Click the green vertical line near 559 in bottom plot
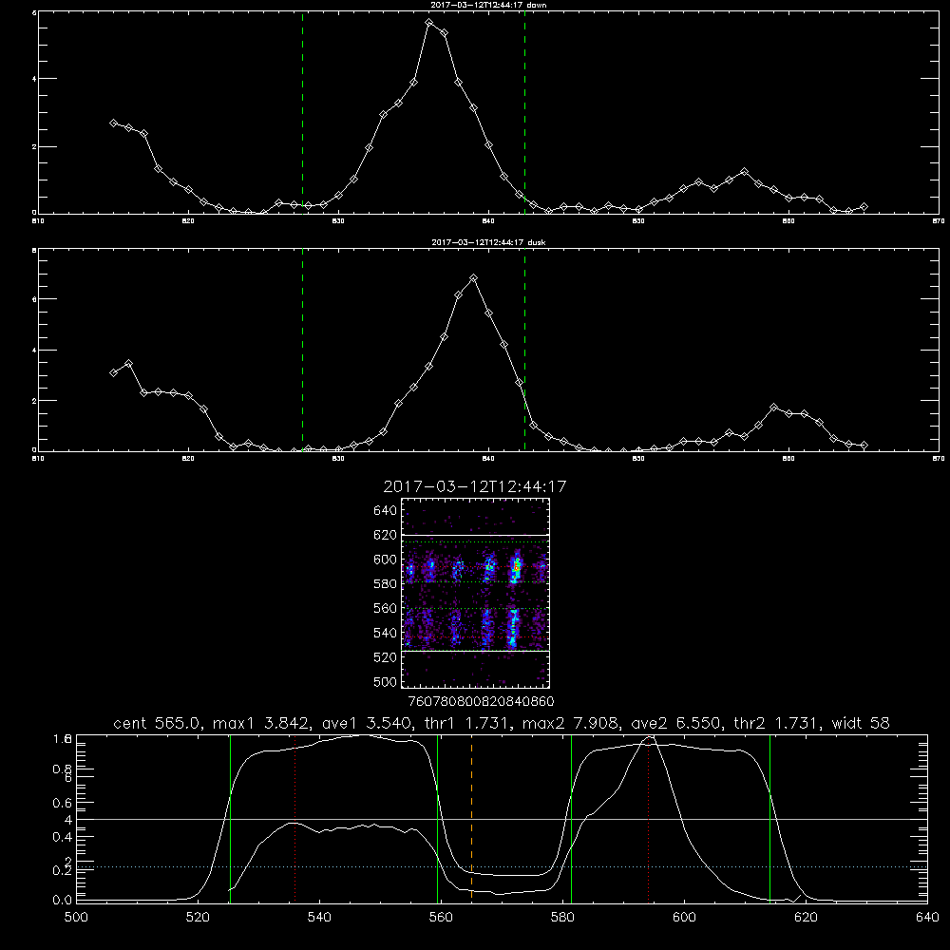Image resolution: width=950 pixels, height=950 pixels. [437, 819]
